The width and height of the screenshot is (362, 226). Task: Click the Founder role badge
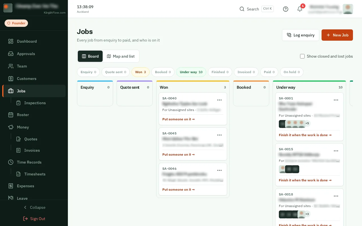pos(16,23)
